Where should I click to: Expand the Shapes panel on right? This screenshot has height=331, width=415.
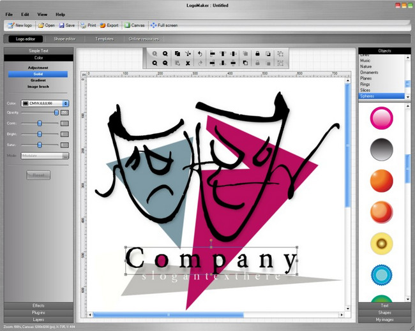pos(384,313)
